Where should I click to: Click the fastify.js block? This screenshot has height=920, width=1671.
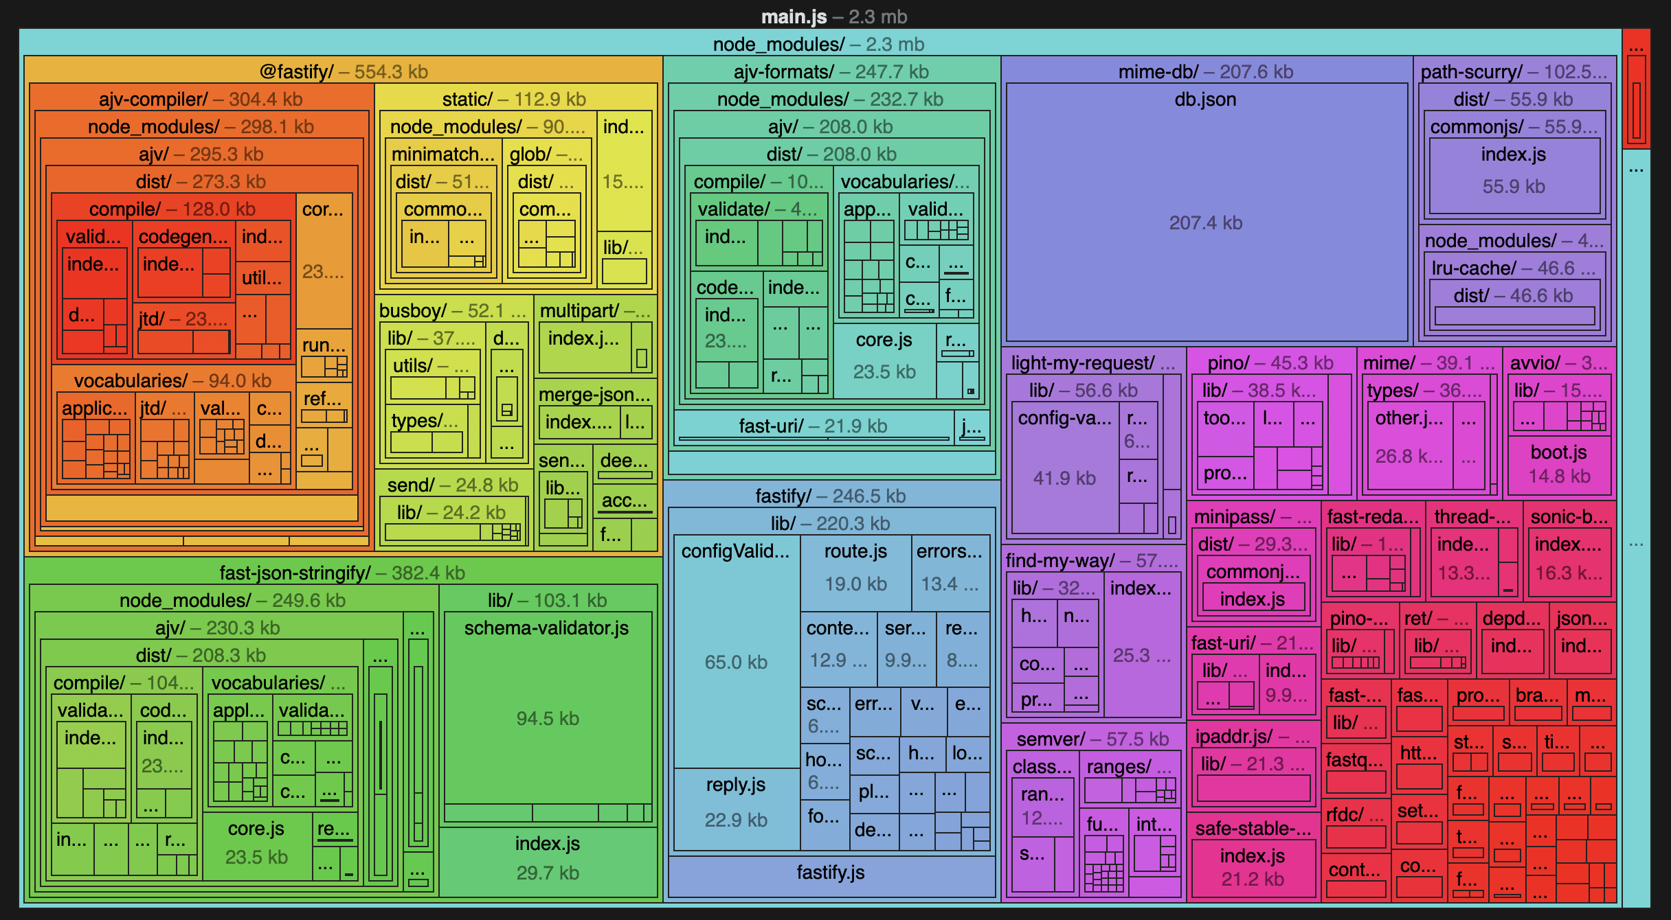pyautogui.click(x=831, y=876)
